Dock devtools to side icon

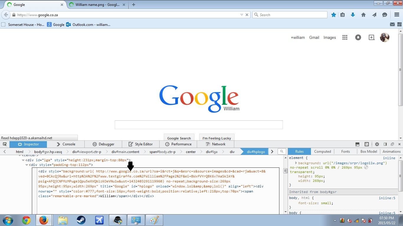point(385,144)
